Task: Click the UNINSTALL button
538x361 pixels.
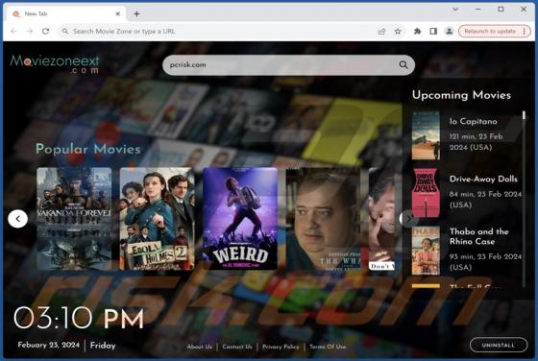Action: point(499,345)
